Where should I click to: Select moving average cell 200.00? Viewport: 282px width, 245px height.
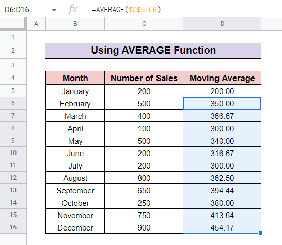point(222,91)
